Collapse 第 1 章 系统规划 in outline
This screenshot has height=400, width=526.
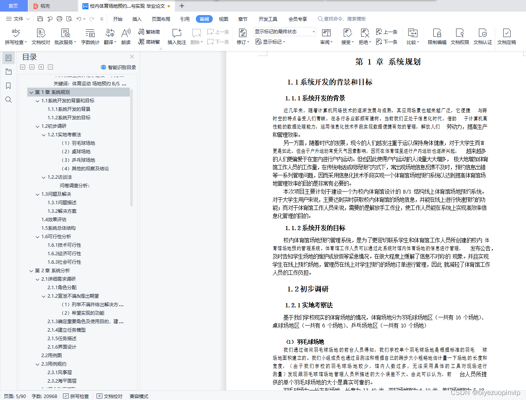tap(31, 92)
